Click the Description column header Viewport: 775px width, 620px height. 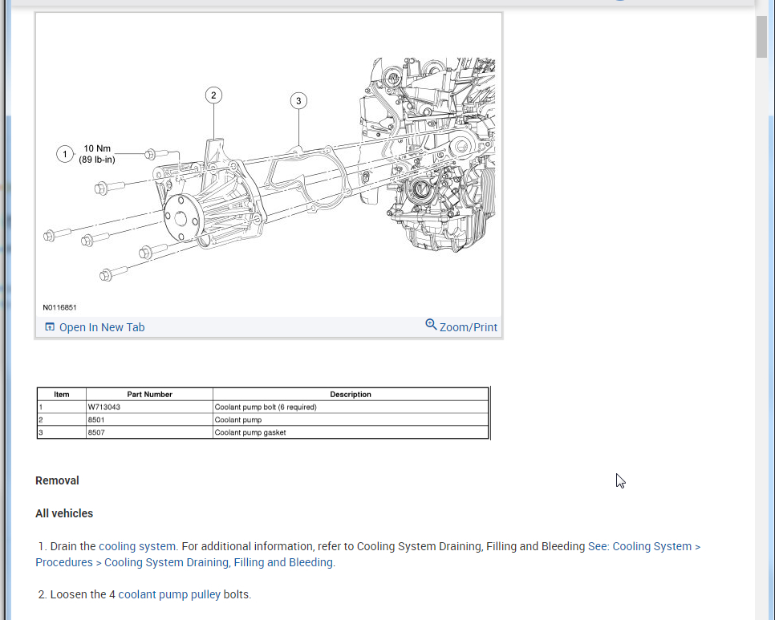(x=351, y=395)
